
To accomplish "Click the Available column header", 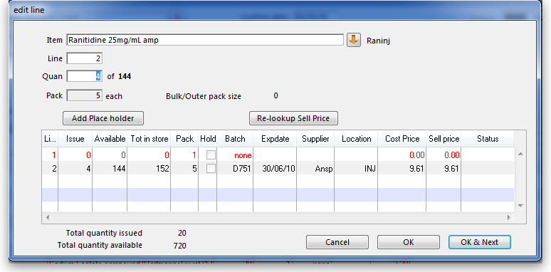I will [x=110, y=139].
